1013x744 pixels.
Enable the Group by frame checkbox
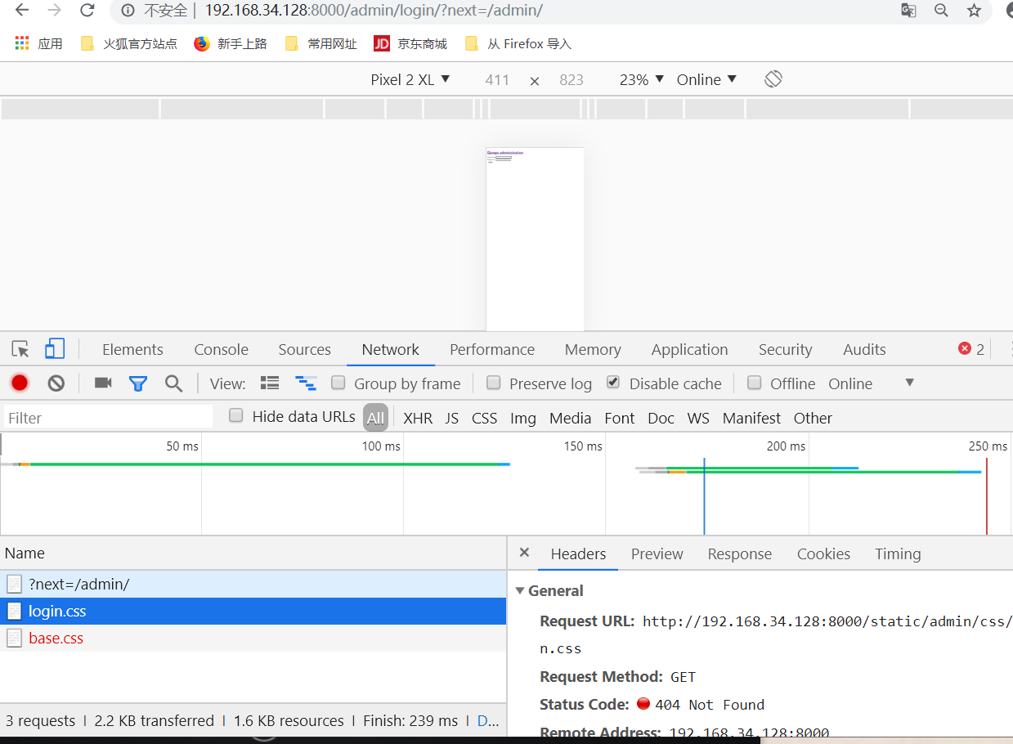coord(338,383)
